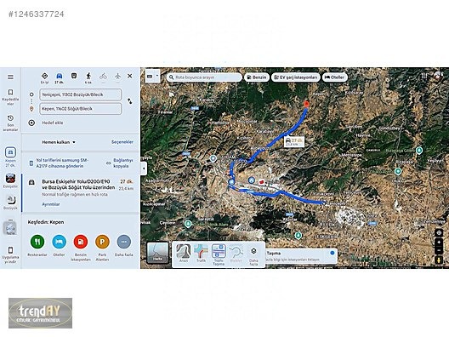449x337 pixels.
Task: Open Bozüyük recent place in sidebar
Action: pos(10,203)
